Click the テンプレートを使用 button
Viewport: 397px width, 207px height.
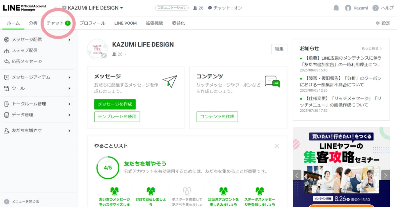pyautogui.click(x=117, y=117)
